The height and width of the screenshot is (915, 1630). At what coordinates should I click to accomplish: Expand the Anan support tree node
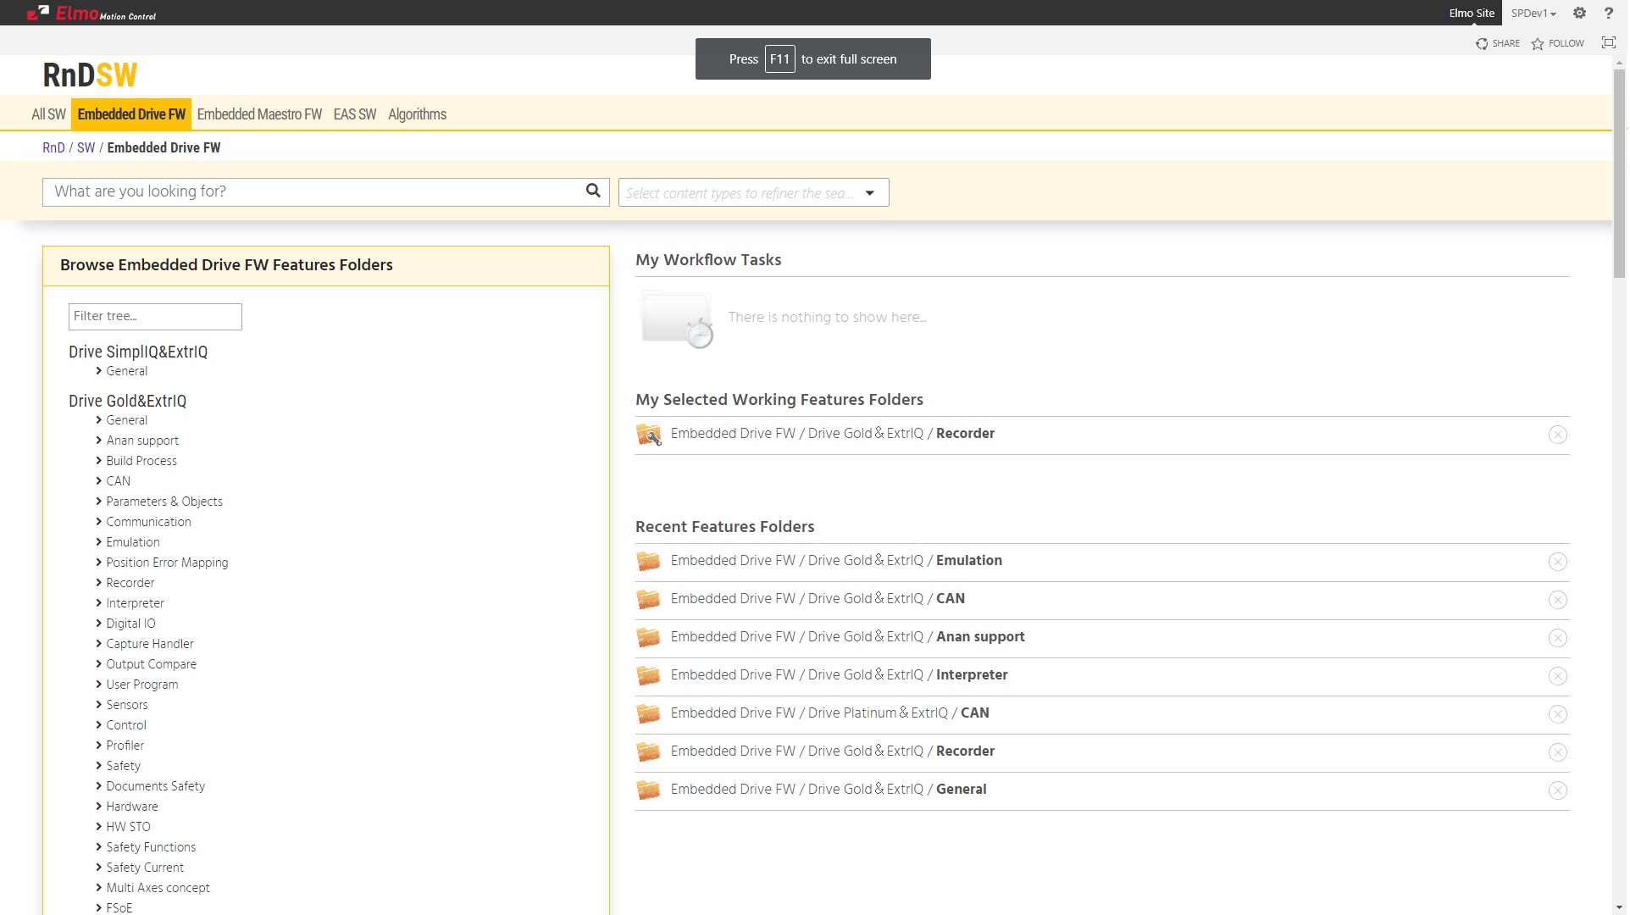[98, 441]
